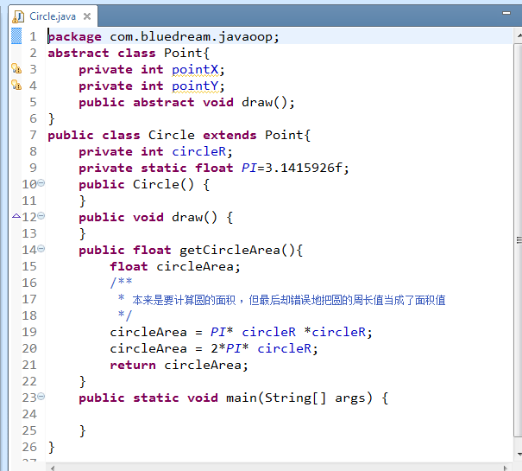Click 'main(String[] args)' on line 23

pos(299,398)
